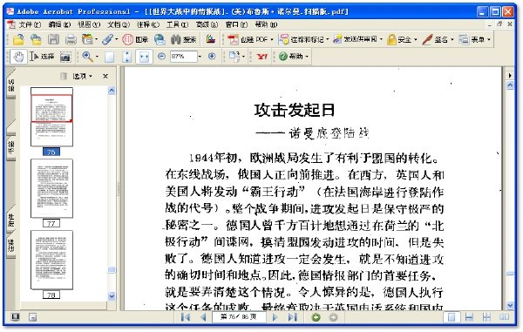
Task: Go to the next page
Action: click(275, 317)
